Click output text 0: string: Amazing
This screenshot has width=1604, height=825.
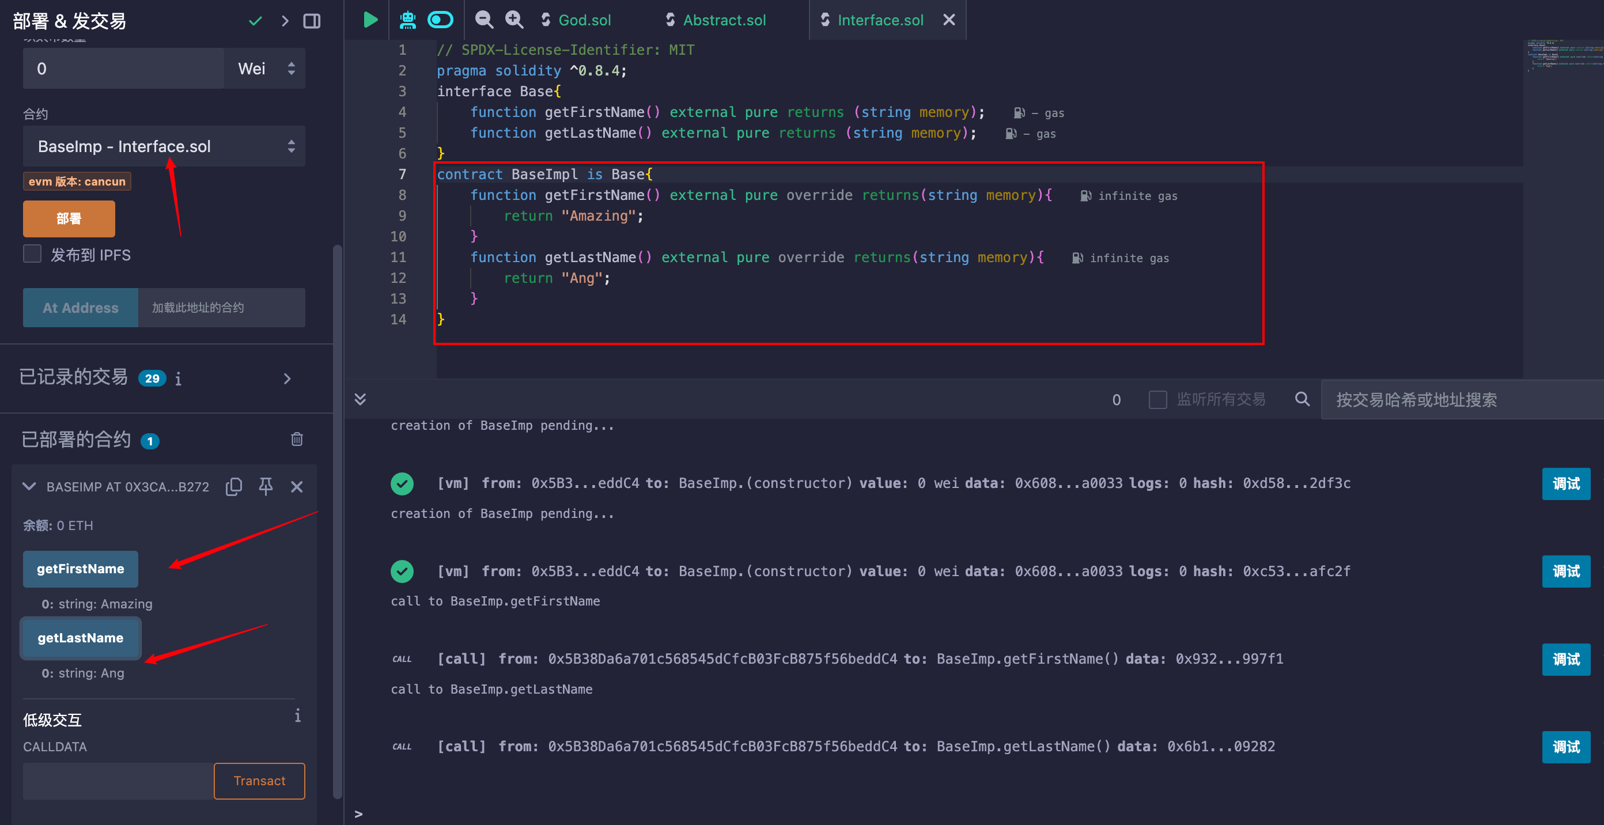[97, 604]
